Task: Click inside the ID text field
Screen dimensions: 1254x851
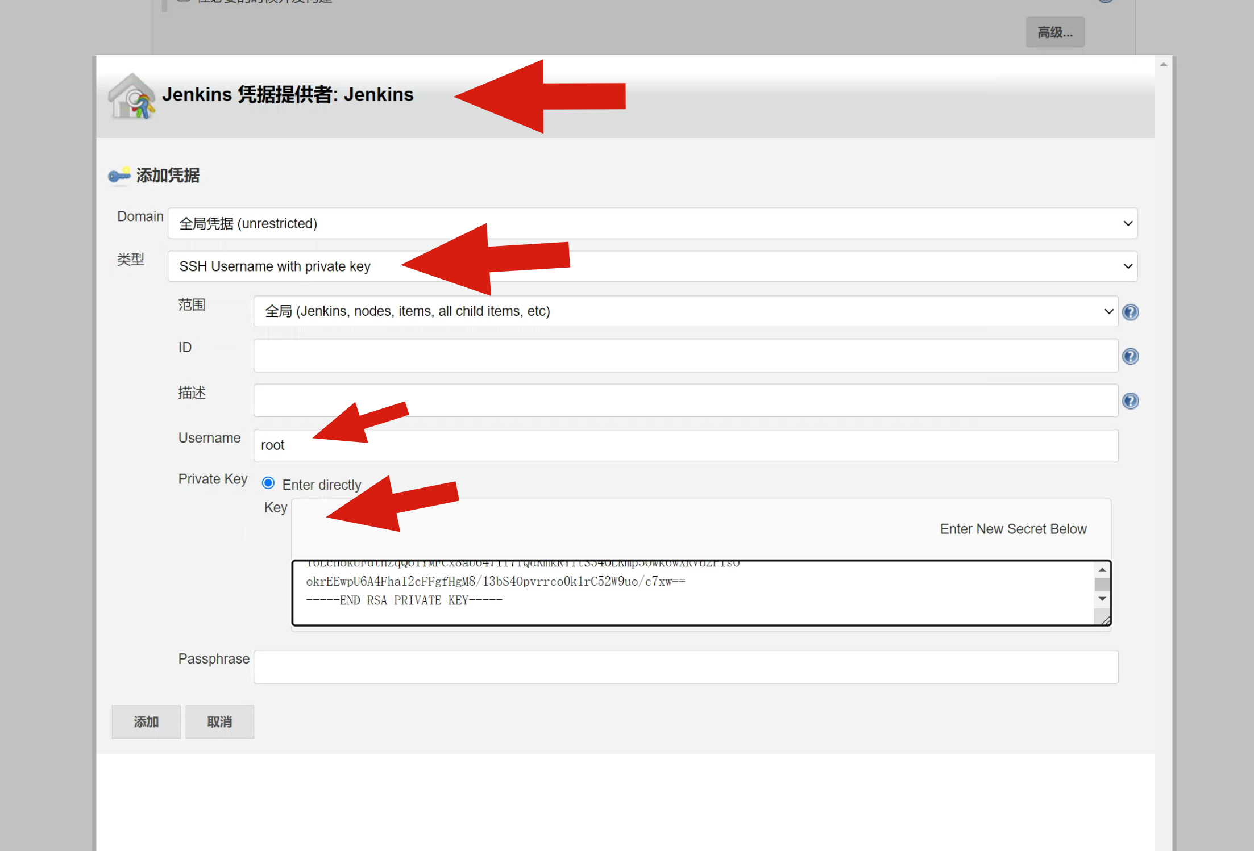Action: pos(685,356)
